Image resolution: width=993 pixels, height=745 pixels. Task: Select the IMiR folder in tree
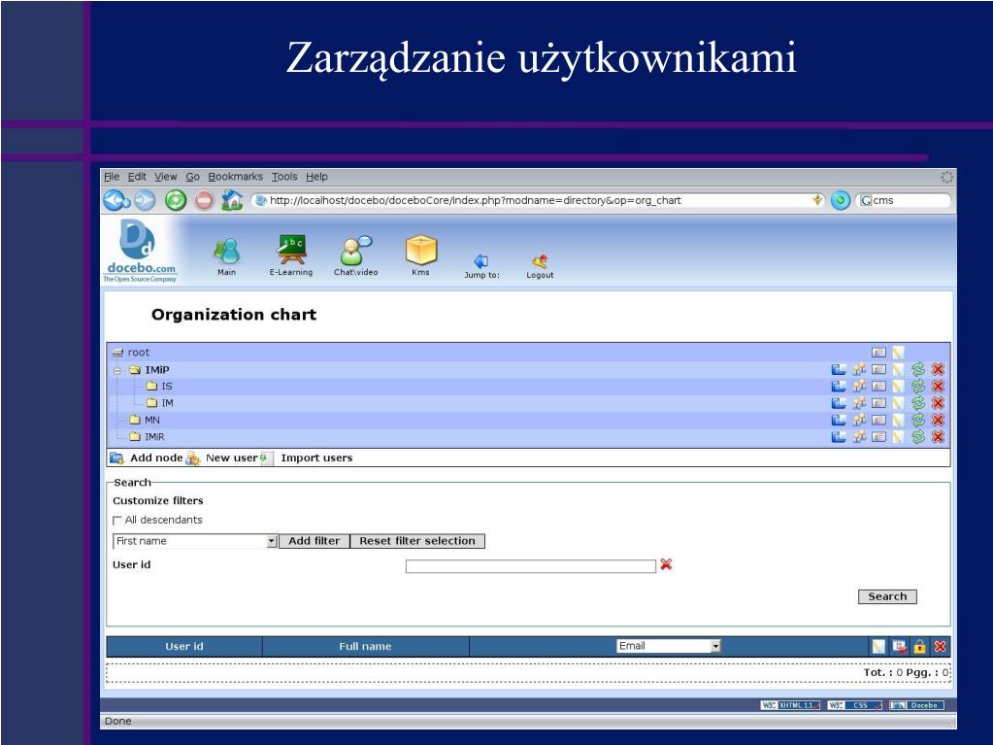point(148,437)
